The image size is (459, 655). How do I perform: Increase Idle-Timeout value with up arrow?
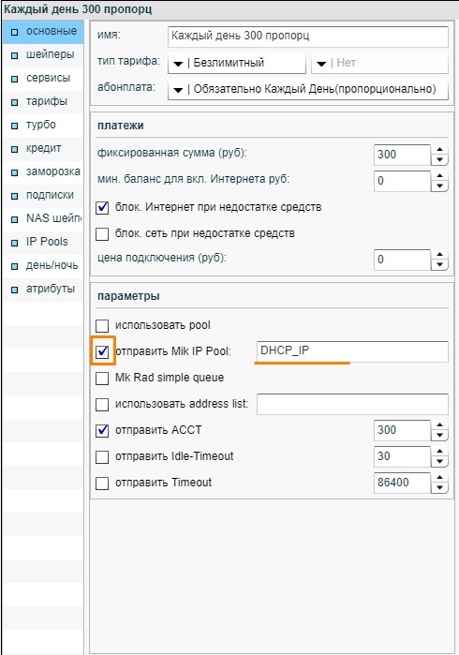439,451
